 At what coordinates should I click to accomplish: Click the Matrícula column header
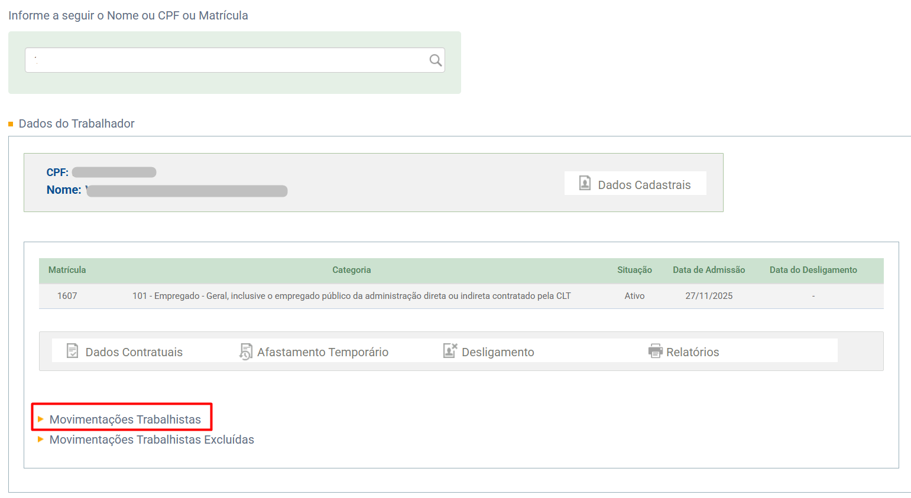pyautogui.click(x=67, y=270)
